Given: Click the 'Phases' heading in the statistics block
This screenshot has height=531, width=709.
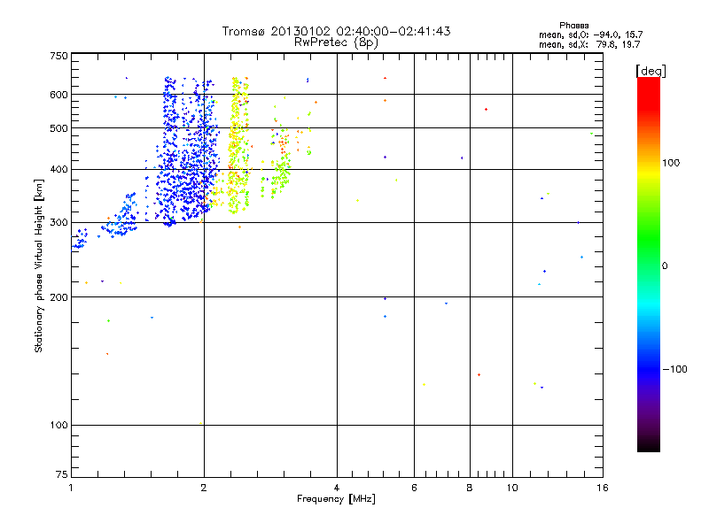Looking at the screenshot, I should click(x=573, y=26).
